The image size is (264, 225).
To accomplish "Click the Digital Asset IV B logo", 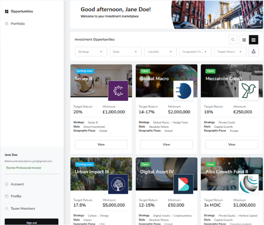I will click(183, 184).
